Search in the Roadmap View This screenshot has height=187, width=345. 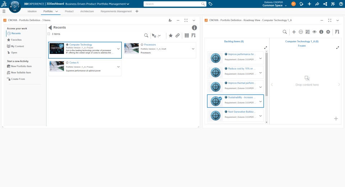pyautogui.click(x=285, y=32)
